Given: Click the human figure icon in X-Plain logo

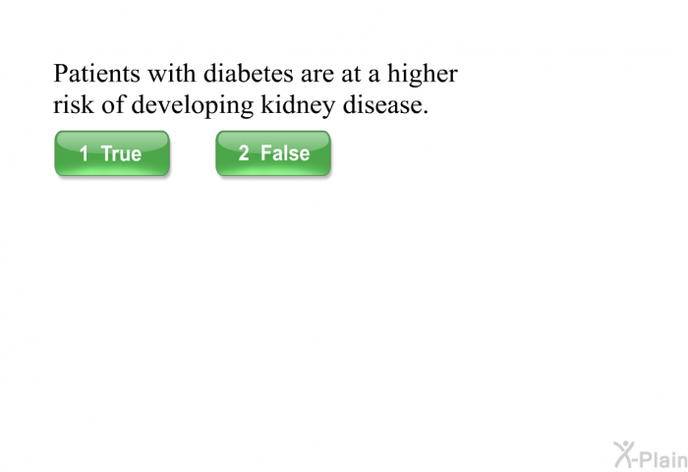Looking at the screenshot, I should pos(624,454).
